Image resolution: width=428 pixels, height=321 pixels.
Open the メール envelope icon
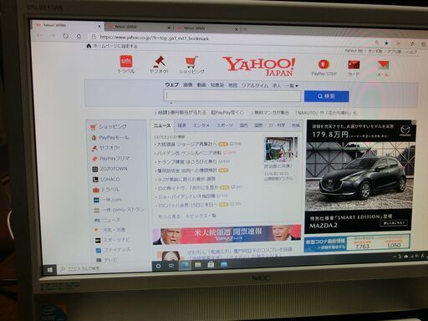(x=383, y=65)
